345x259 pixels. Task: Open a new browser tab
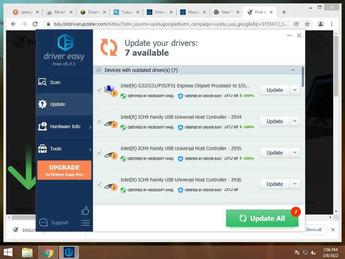click(284, 12)
